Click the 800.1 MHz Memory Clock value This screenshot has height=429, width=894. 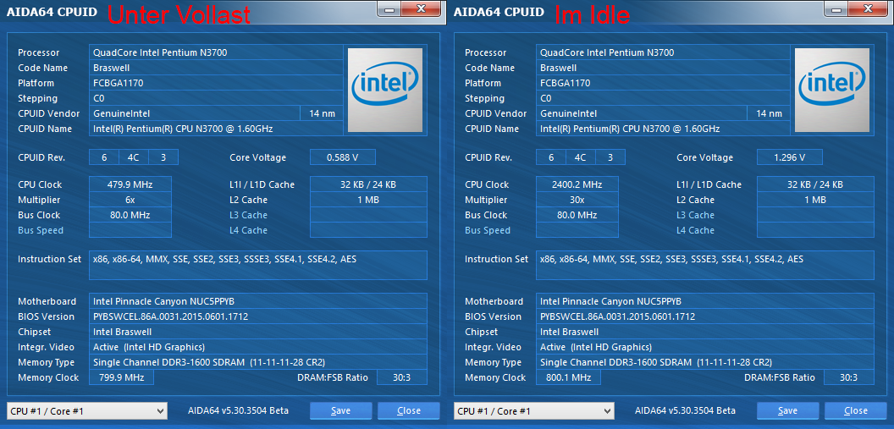[568, 377]
